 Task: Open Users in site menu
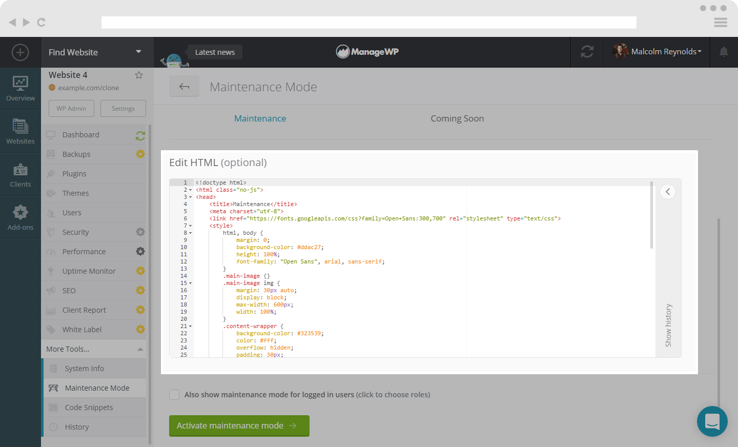[x=72, y=213]
